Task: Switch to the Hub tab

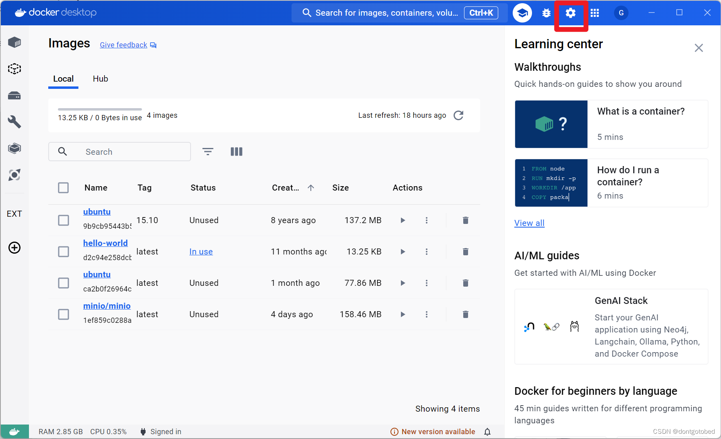Action: pos(101,79)
